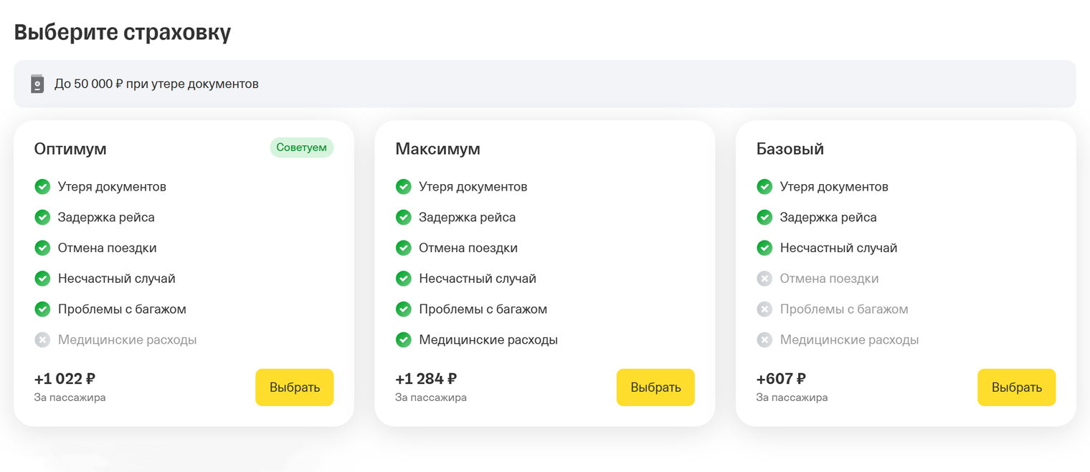This screenshot has width=1090, height=472.
Task: Click green check beside Максимум Проблемы с багажом
Action: [x=404, y=309]
